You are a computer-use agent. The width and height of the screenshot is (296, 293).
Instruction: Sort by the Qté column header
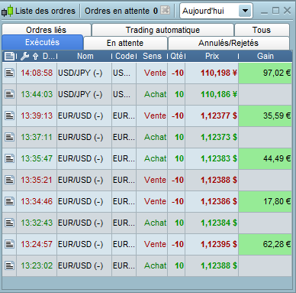176,56
